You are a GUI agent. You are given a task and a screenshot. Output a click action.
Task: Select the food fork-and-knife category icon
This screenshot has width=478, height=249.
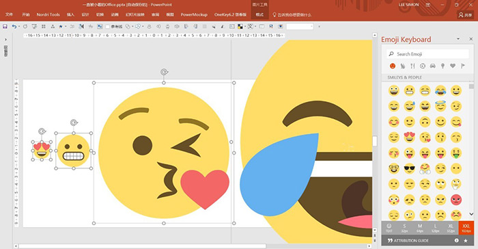point(412,66)
